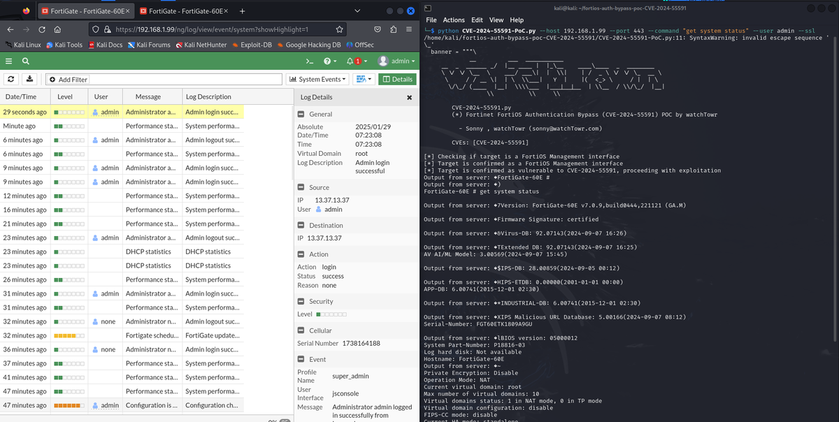Screen dimensions: 839x422
Task: Click the Firefox list all tabs chevron
Action: tap(358, 11)
